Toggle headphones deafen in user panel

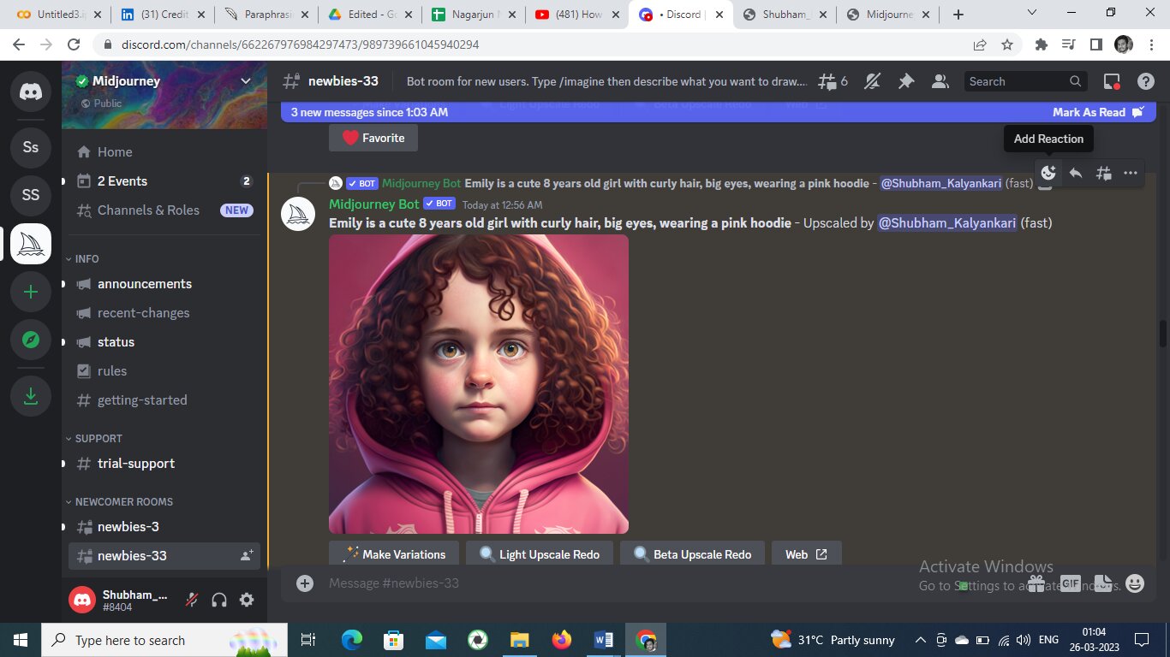[219, 600]
